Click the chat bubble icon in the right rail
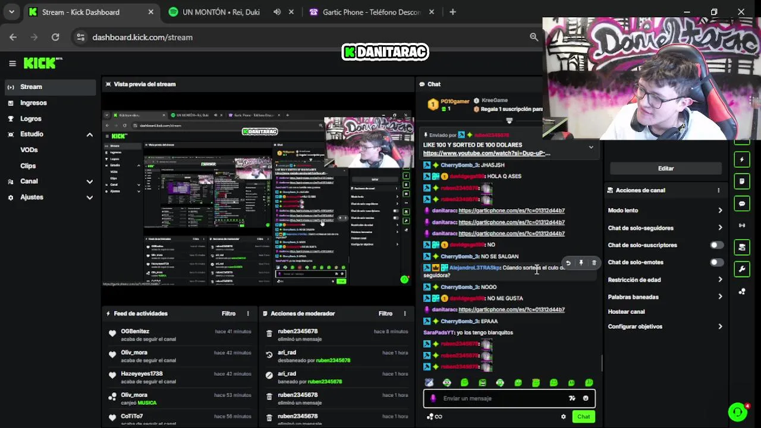761x428 pixels. (x=741, y=203)
